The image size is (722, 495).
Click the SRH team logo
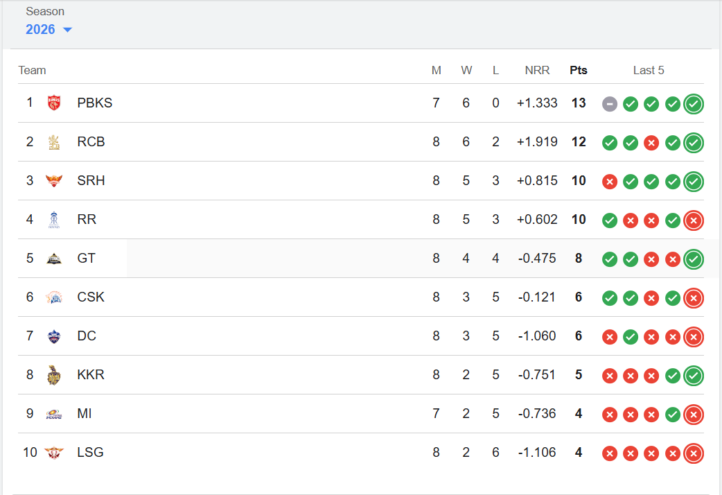click(x=53, y=181)
